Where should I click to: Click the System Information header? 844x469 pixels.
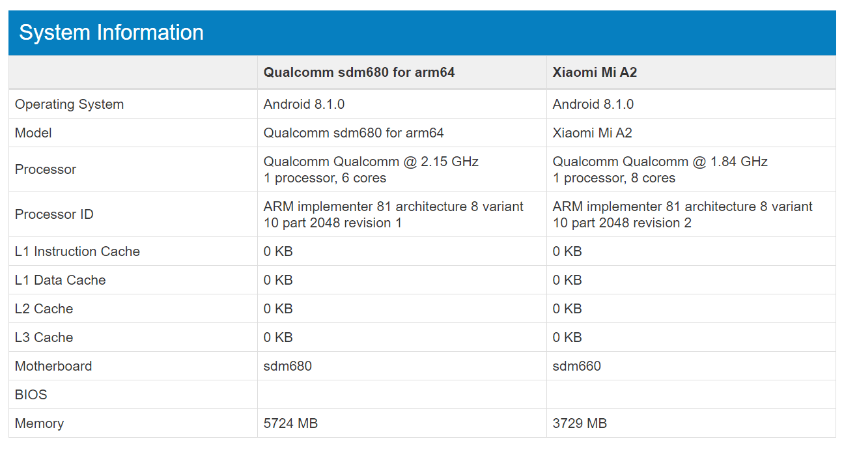click(x=111, y=33)
